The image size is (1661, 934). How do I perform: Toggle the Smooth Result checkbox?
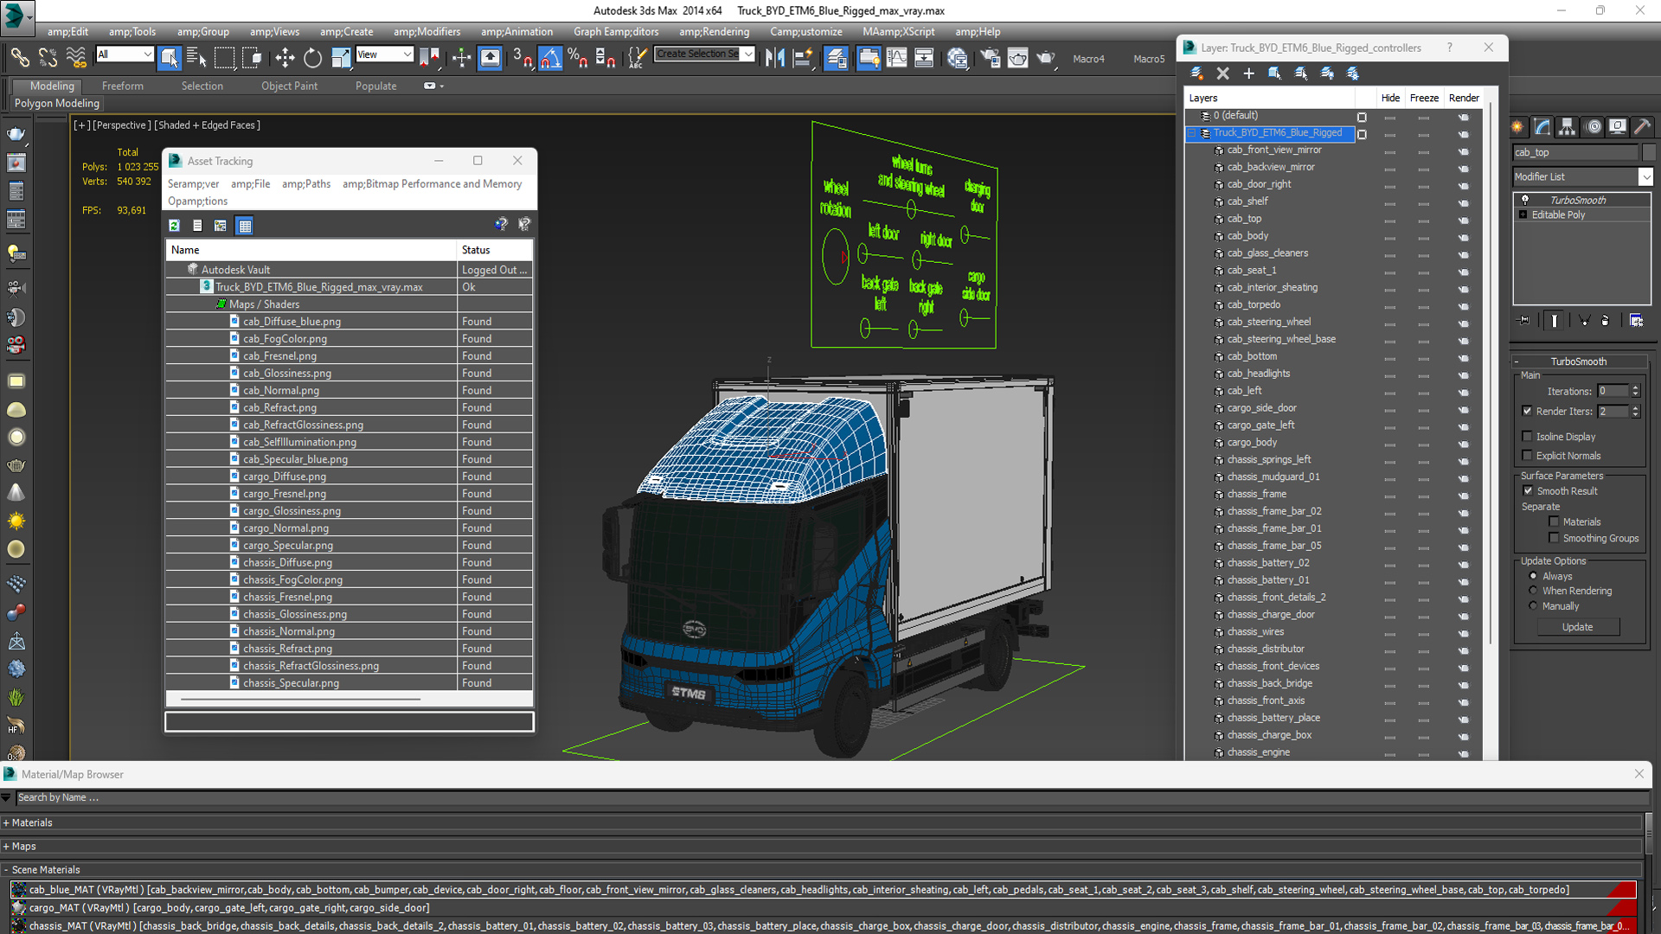pyautogui.click(x=1528, y=490)
